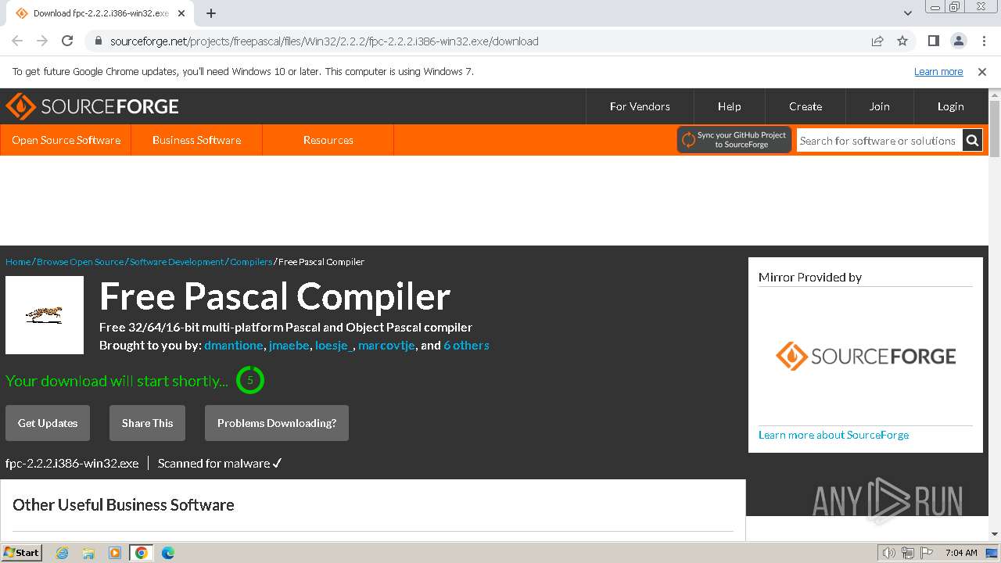Close the Download fpc-2.2.2 tab
This screenshot has height=563, width=1001.
[x=181, y=13]
